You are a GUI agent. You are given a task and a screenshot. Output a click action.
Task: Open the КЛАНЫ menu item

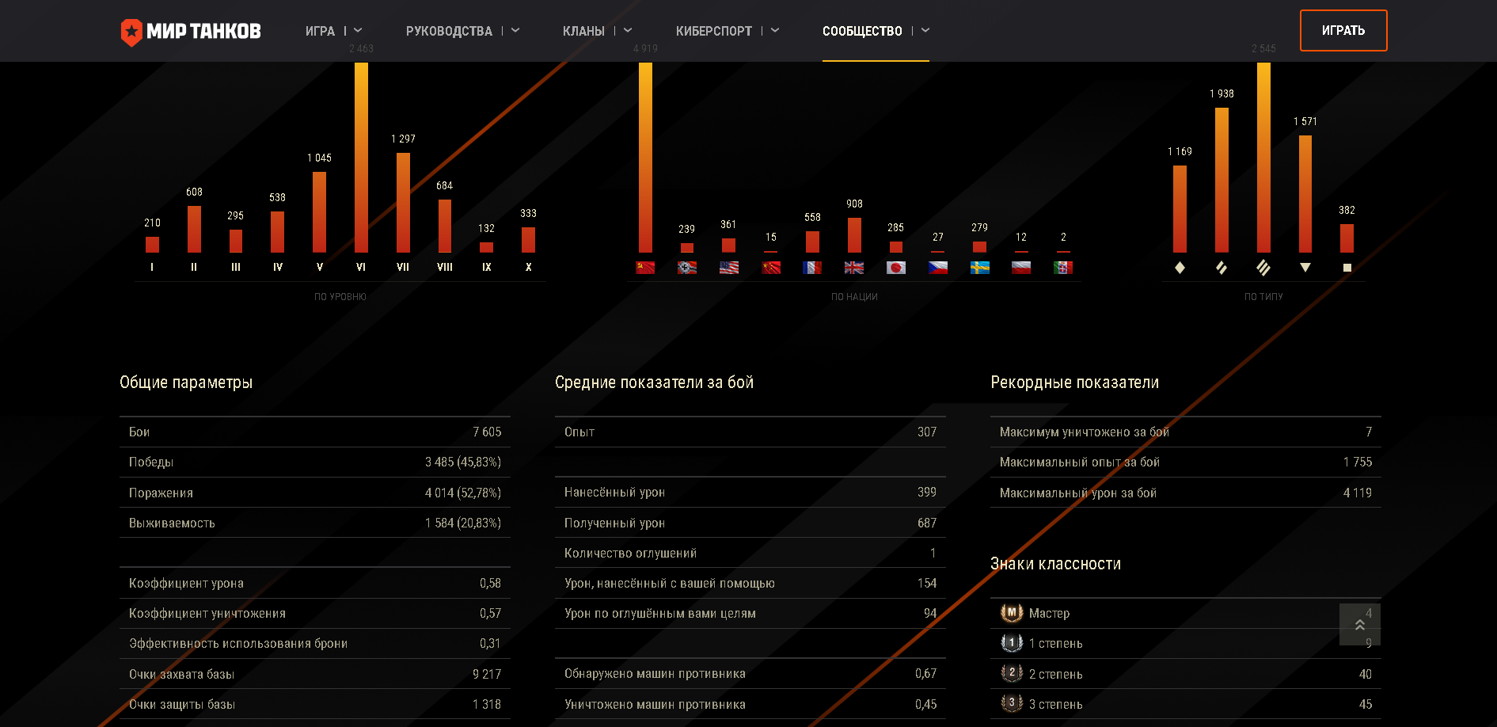(x=583, y=31)
